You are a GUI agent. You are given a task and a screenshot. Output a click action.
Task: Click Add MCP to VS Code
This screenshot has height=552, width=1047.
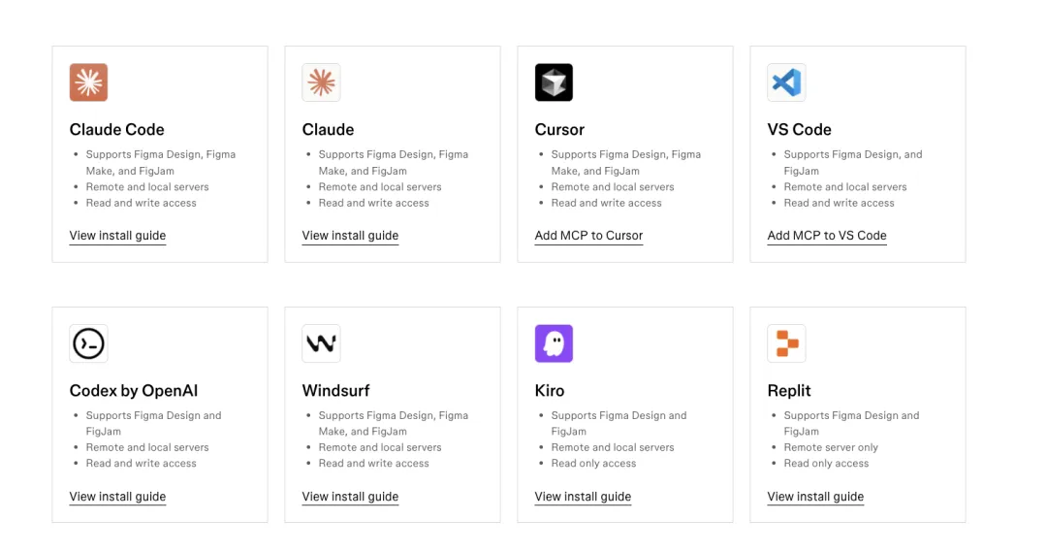pyautogui.click(x=827, y=236)
